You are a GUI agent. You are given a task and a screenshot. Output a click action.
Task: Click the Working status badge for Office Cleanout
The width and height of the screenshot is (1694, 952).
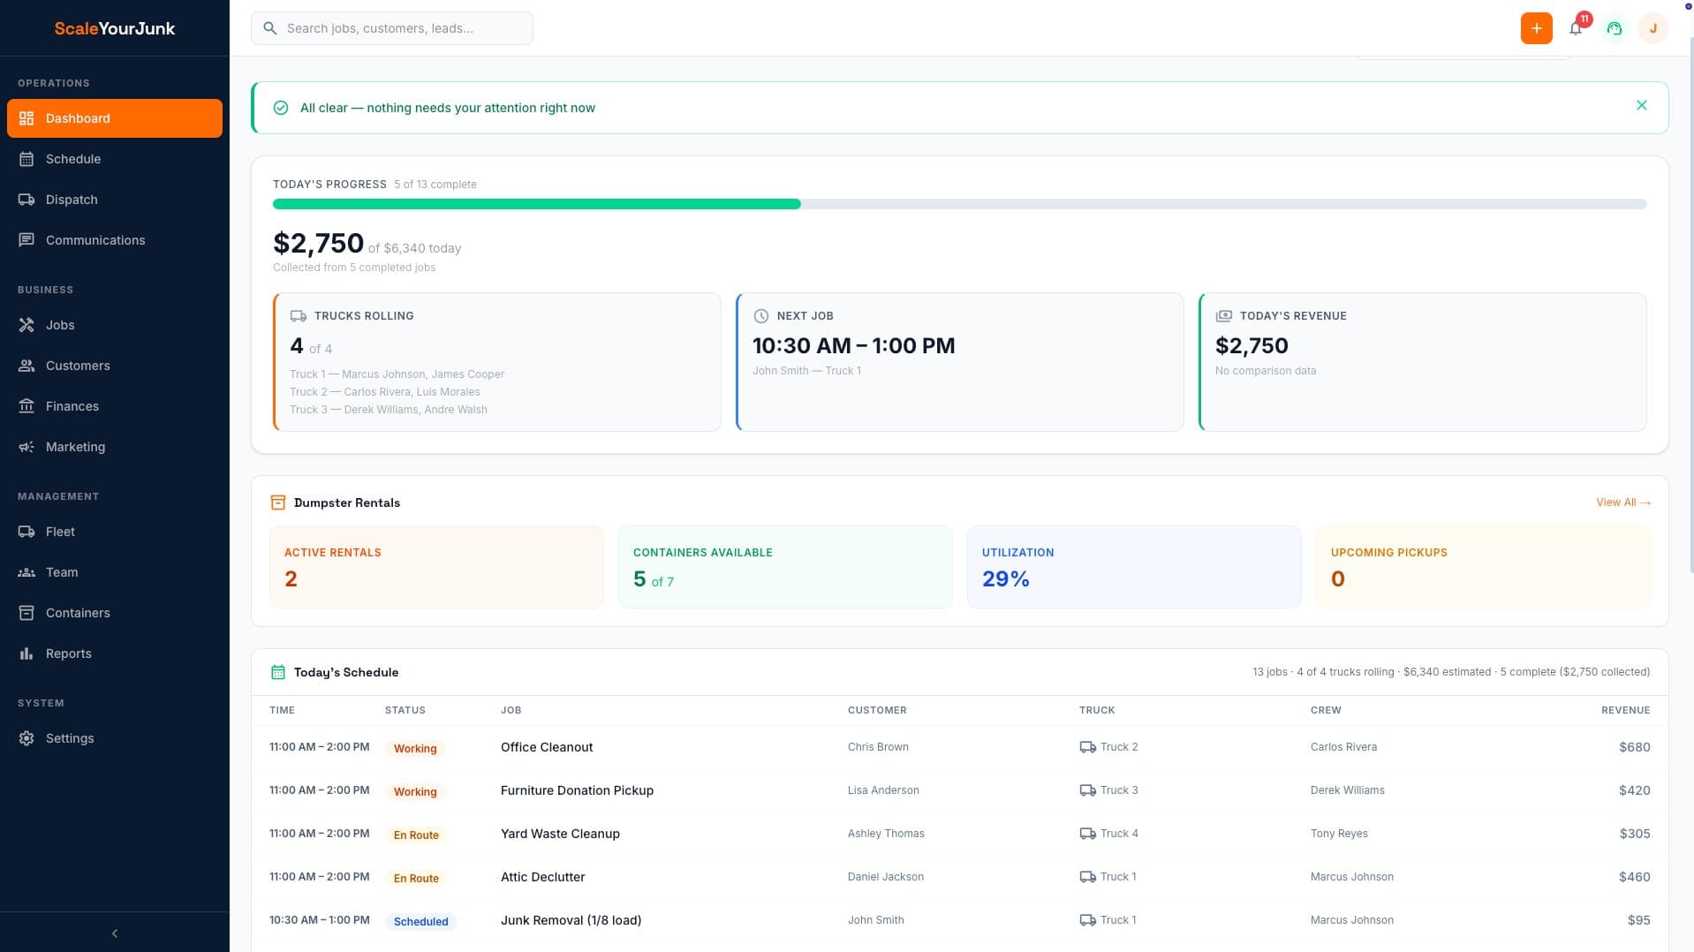point(415,748)
